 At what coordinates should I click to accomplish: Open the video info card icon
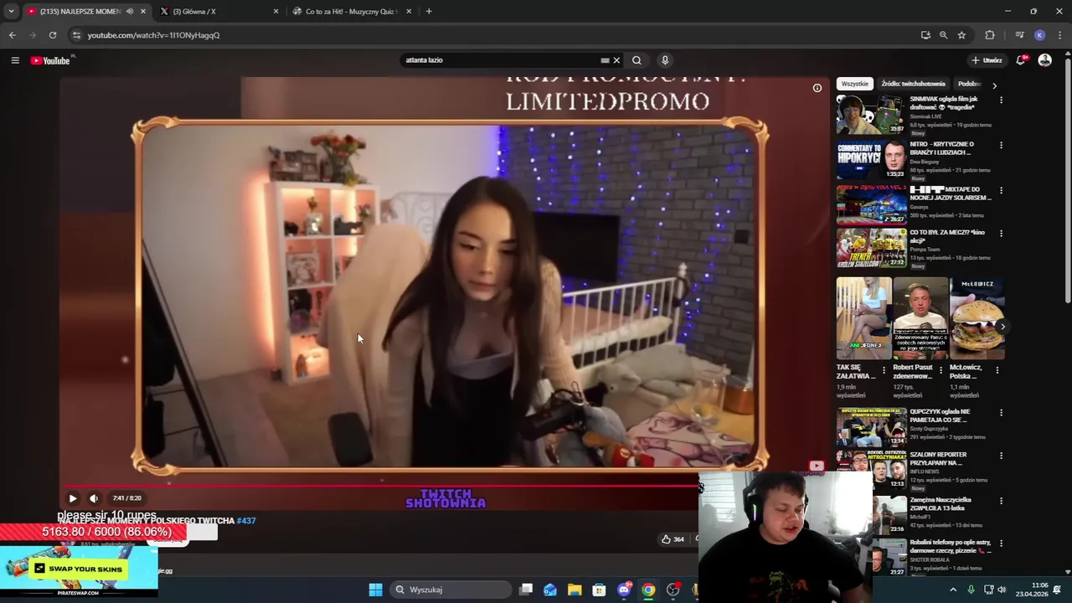817,88
